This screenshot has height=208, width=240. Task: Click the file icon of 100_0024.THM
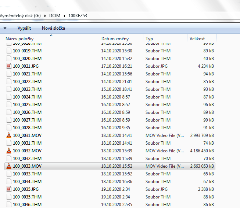[x=9, y=97]
